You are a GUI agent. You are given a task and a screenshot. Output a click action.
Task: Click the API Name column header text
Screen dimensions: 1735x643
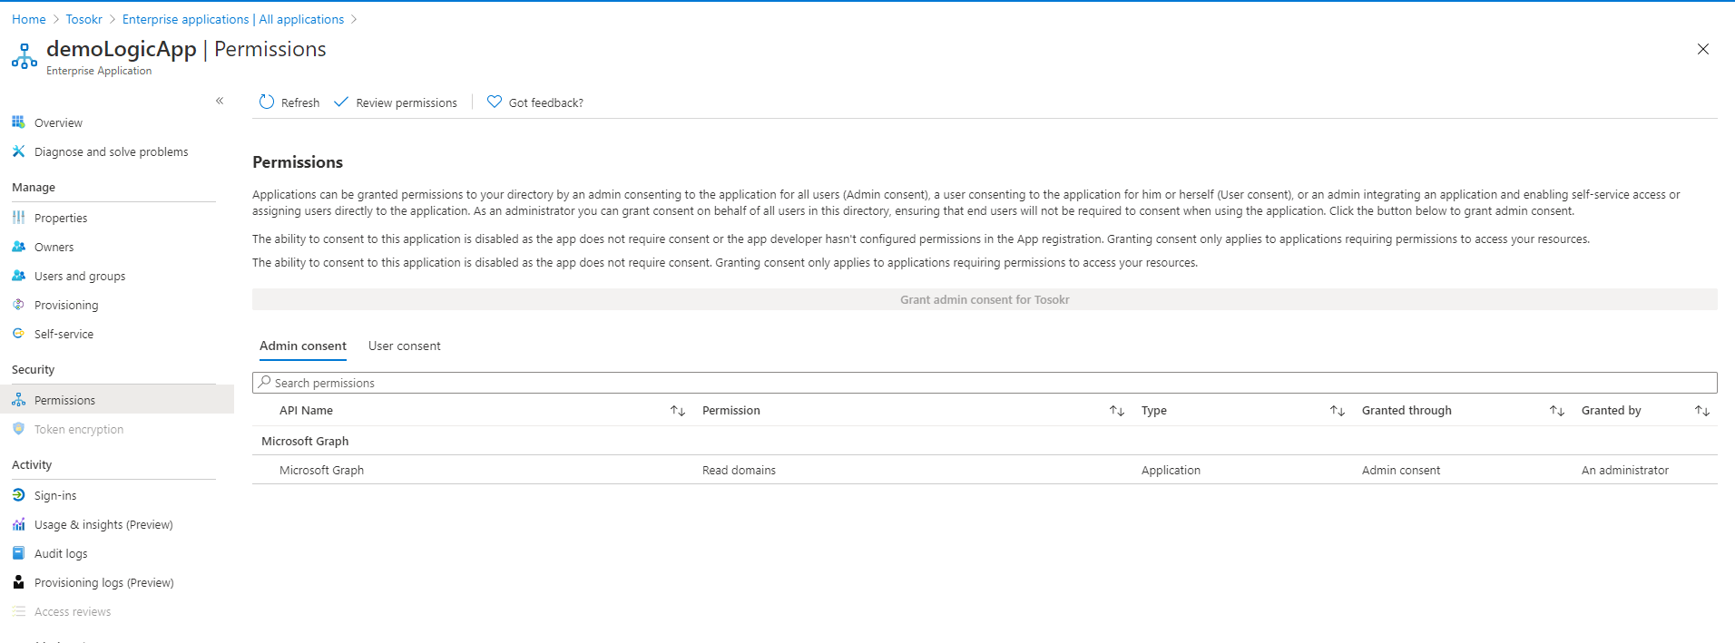click(x=306, y=411)
